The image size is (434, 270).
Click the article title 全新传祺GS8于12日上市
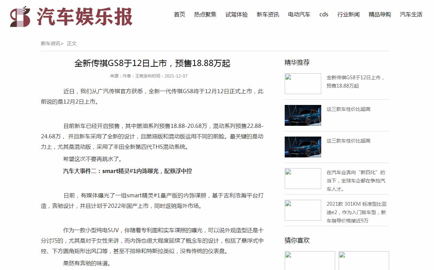pos(152,63)
